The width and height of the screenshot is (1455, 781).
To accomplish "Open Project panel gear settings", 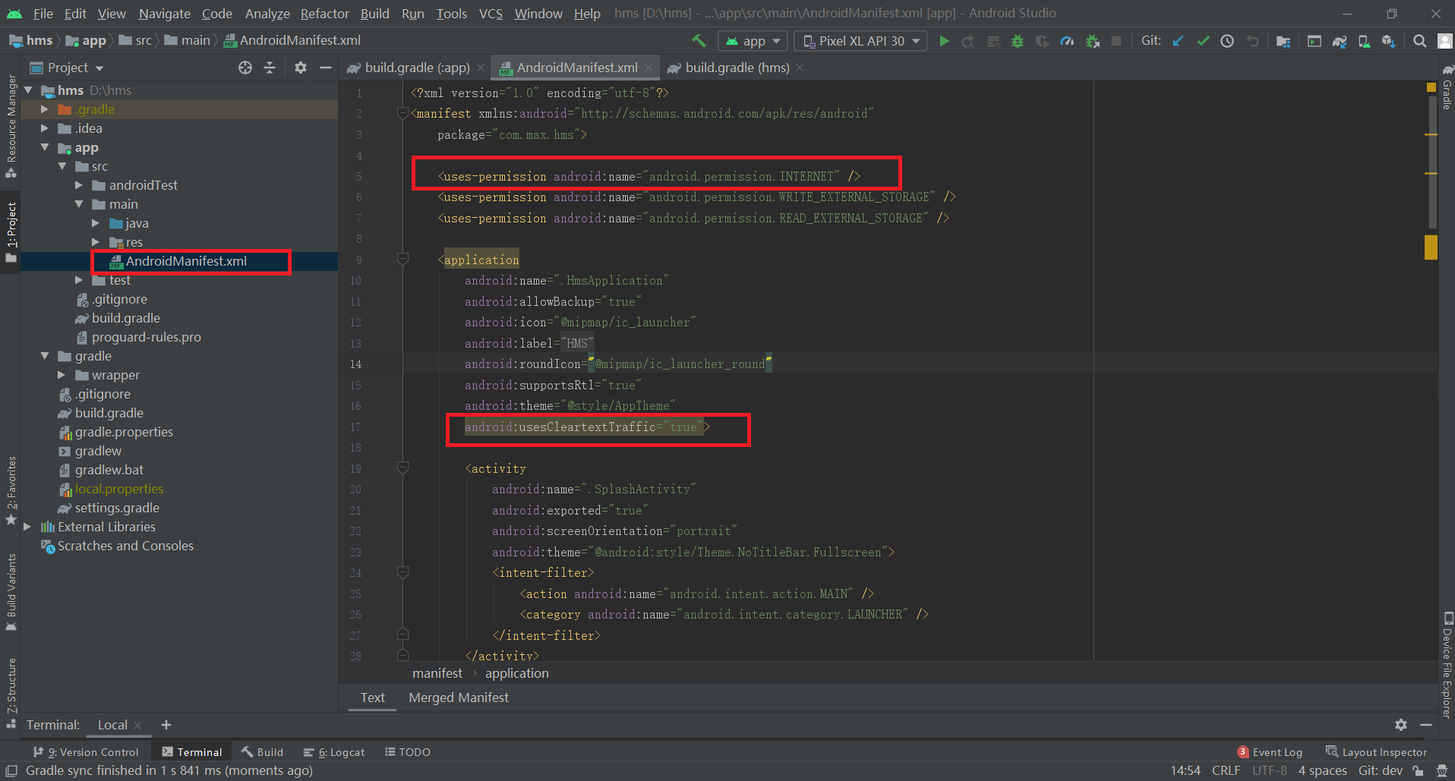I will [x=301, y=68].
